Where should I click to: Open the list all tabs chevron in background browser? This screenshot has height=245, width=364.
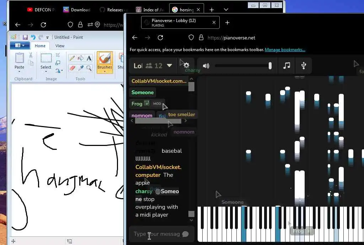coord(226,10)
